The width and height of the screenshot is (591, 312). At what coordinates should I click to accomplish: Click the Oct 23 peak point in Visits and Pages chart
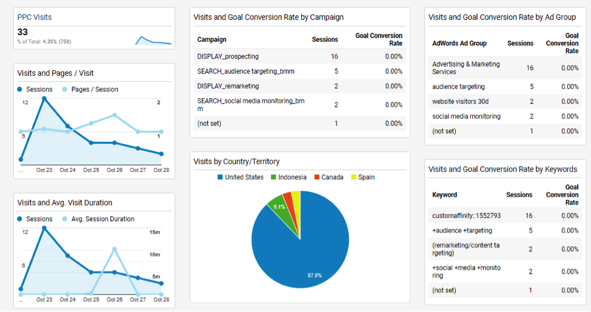[44, 98]
